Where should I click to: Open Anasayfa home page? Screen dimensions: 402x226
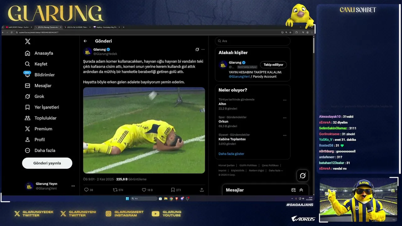39,53
